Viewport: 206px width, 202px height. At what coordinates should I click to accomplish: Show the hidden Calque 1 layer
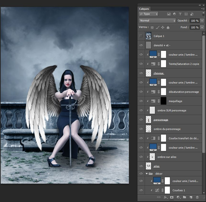point(141,36)
